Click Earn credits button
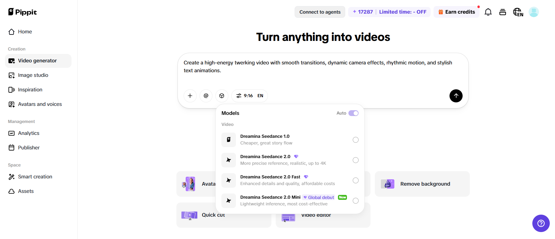Viewport: 555px width, 239px height. tap(456, 12)
